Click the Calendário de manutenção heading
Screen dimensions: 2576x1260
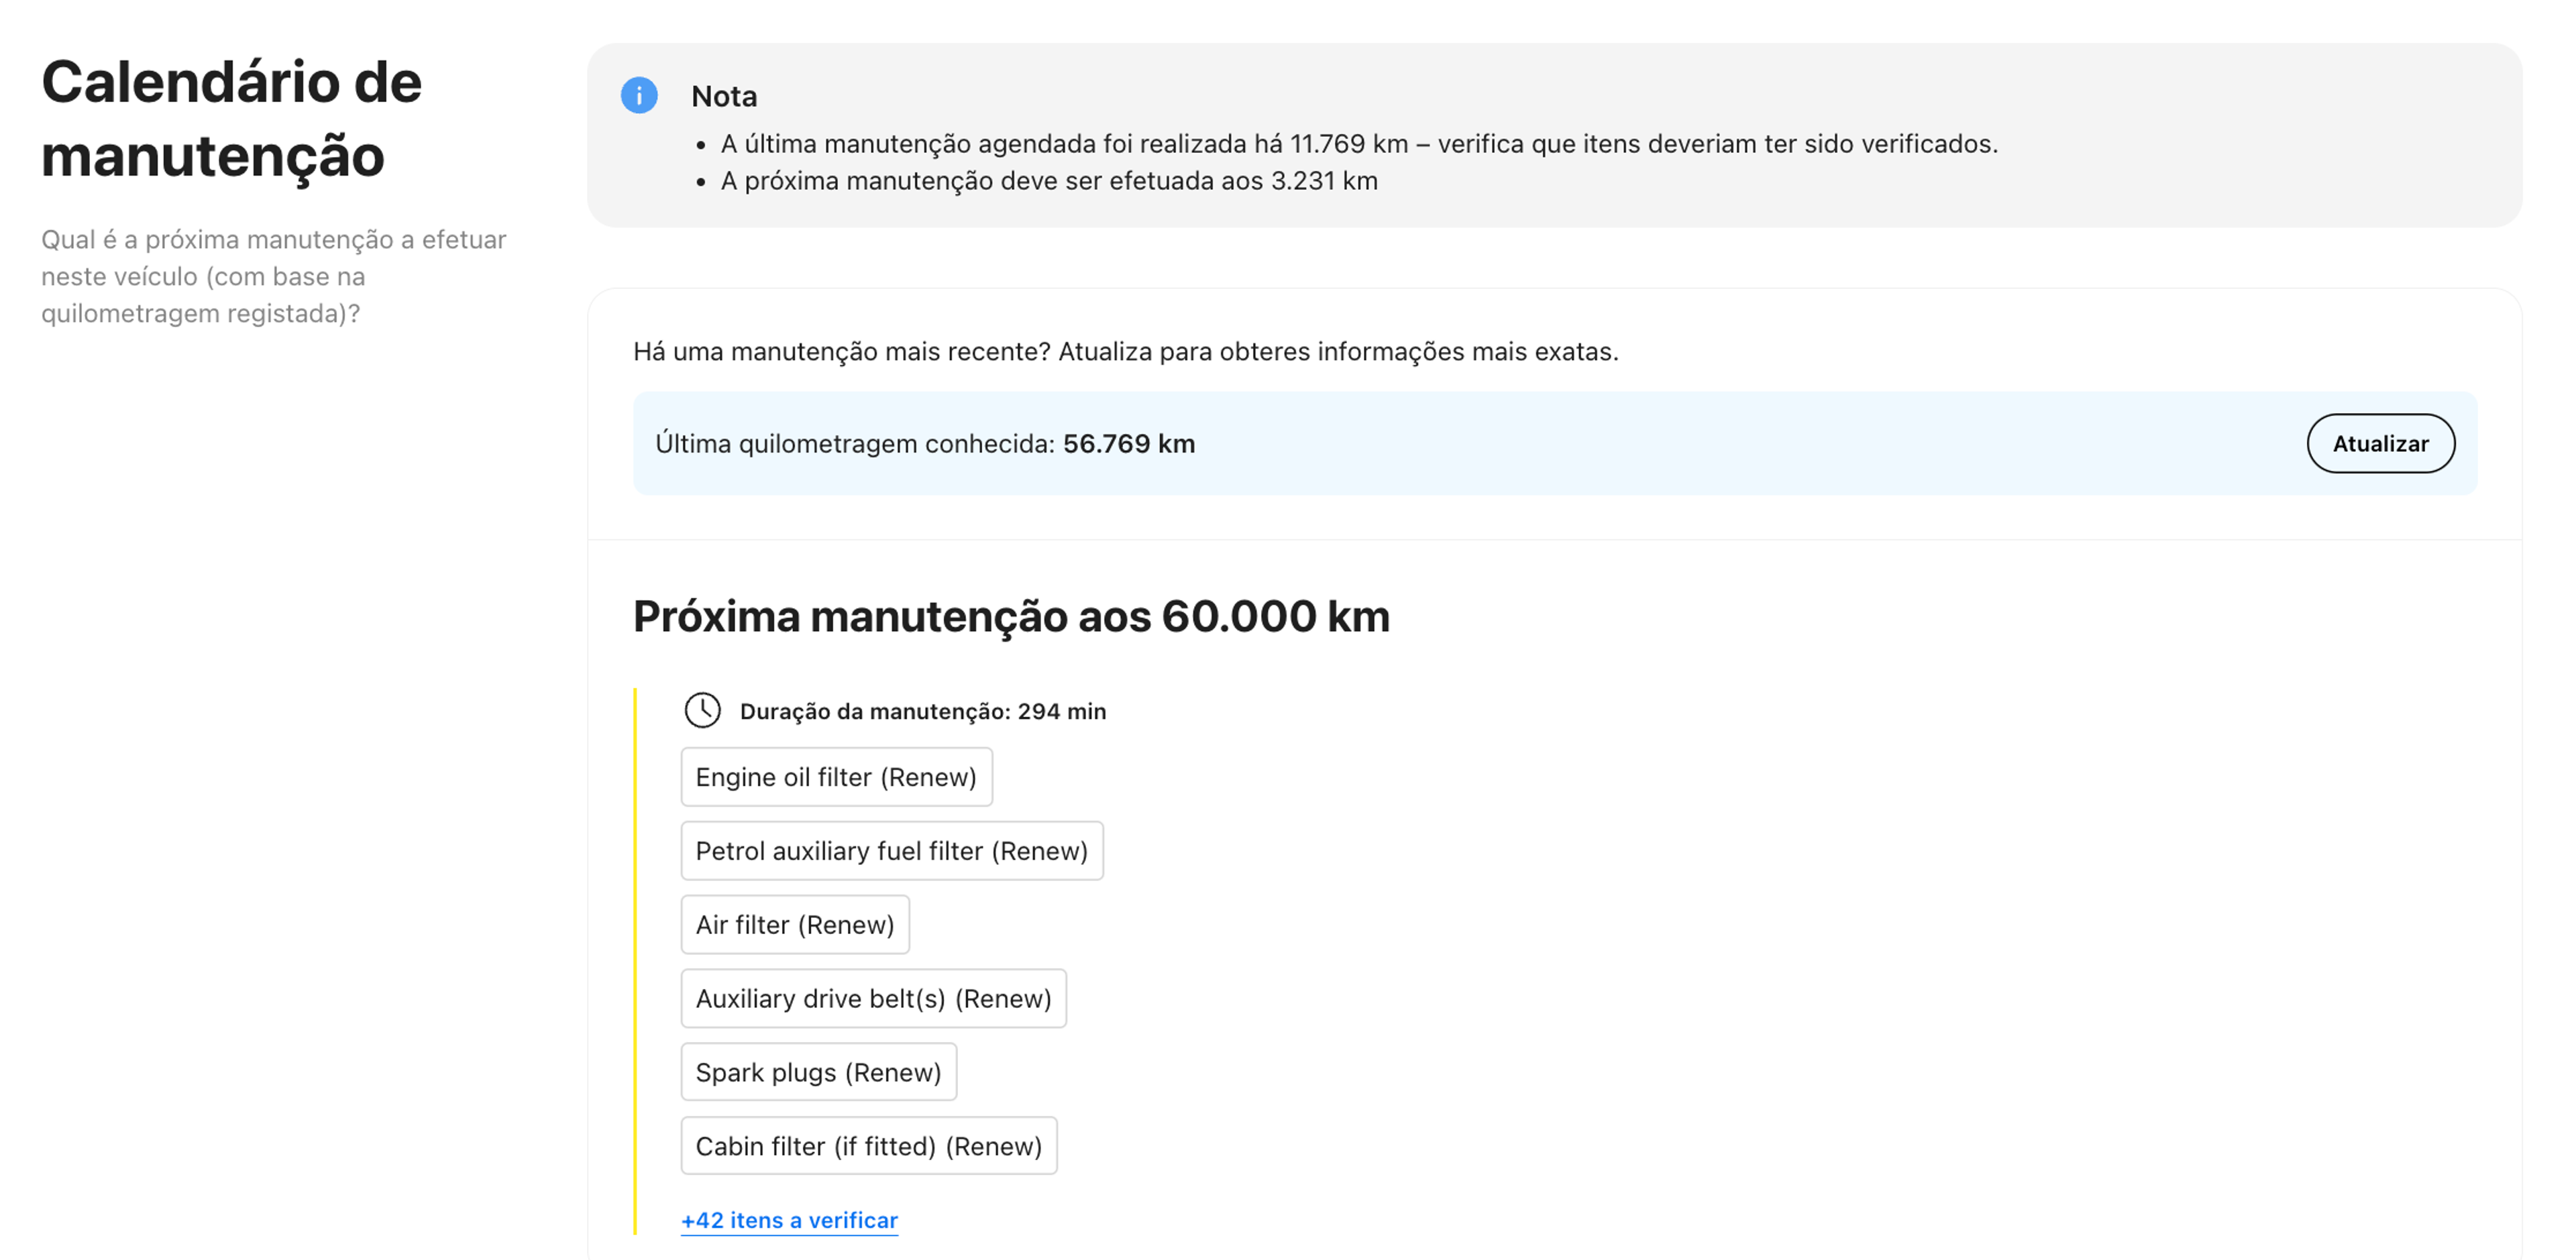pos(231,119)
